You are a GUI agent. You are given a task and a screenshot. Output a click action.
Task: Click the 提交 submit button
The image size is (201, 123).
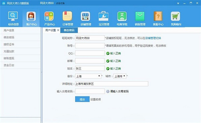(82, 99)
